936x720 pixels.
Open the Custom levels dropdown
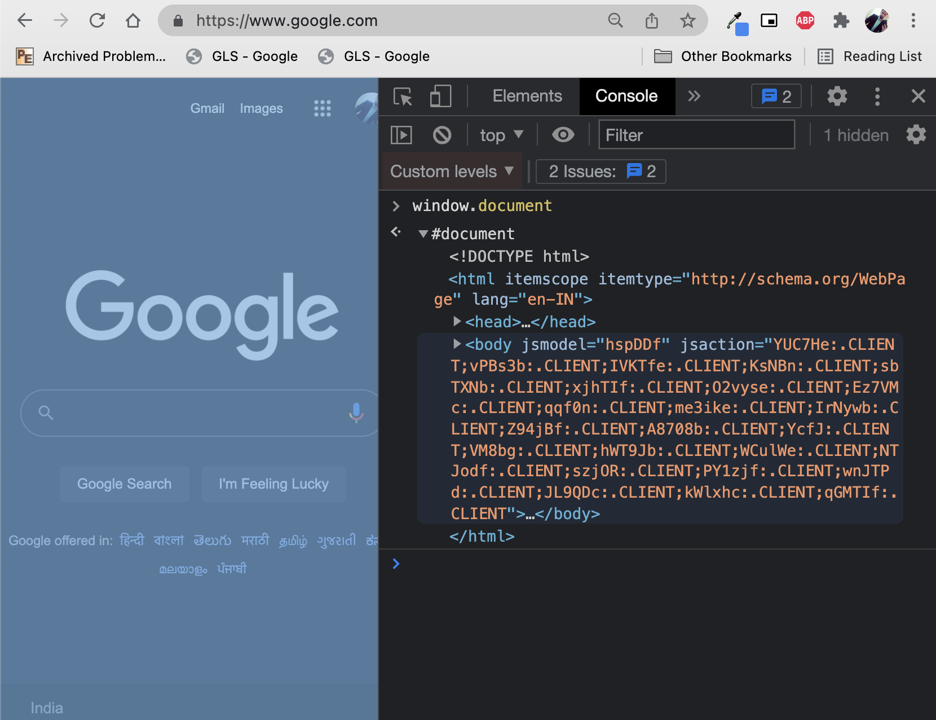[x=452, y=172]
